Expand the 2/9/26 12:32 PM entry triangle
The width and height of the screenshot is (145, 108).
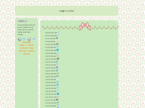coord(43,102)
